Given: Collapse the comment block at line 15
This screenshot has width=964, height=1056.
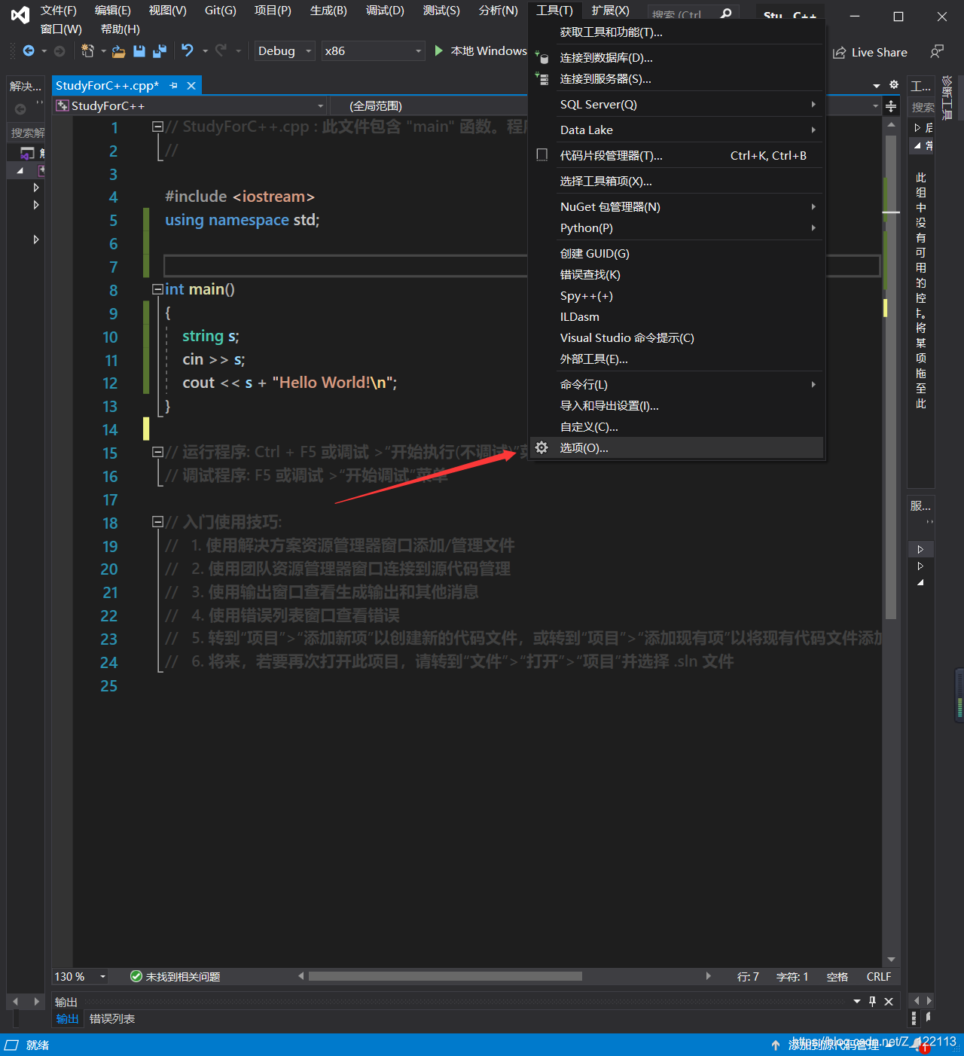Looking at the screenshot, I should tap(158, 452).
